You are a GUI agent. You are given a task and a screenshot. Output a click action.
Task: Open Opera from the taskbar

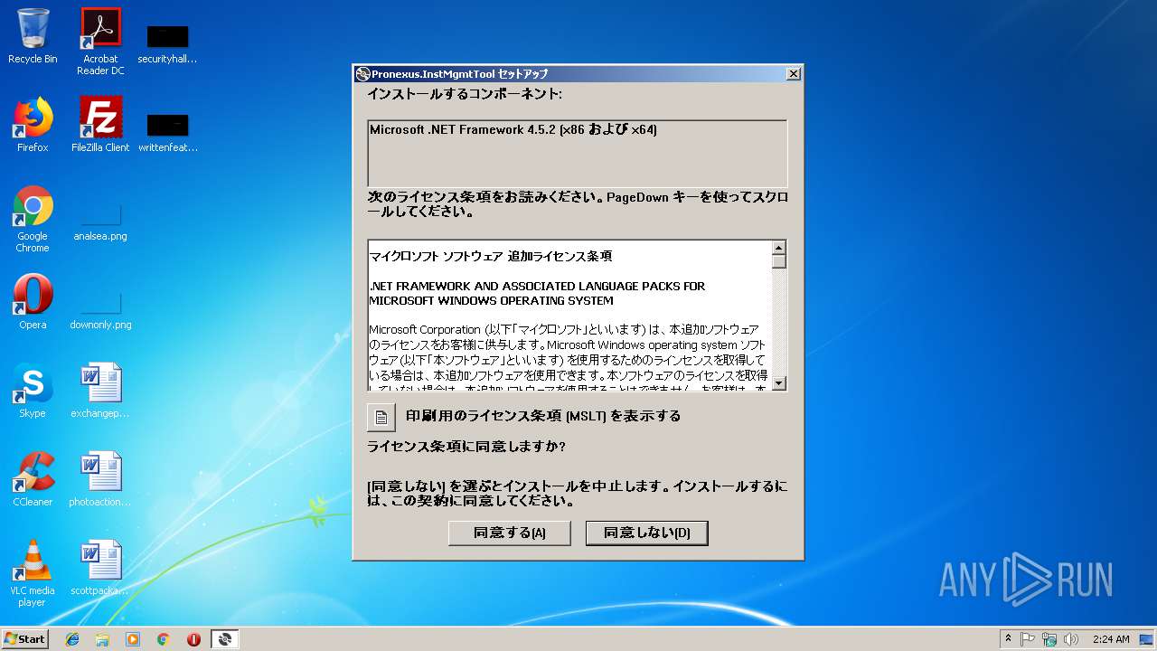point(193,639)
